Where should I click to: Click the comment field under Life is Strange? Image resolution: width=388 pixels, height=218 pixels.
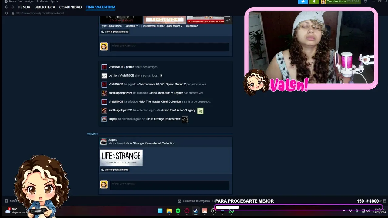coord(169,185)
